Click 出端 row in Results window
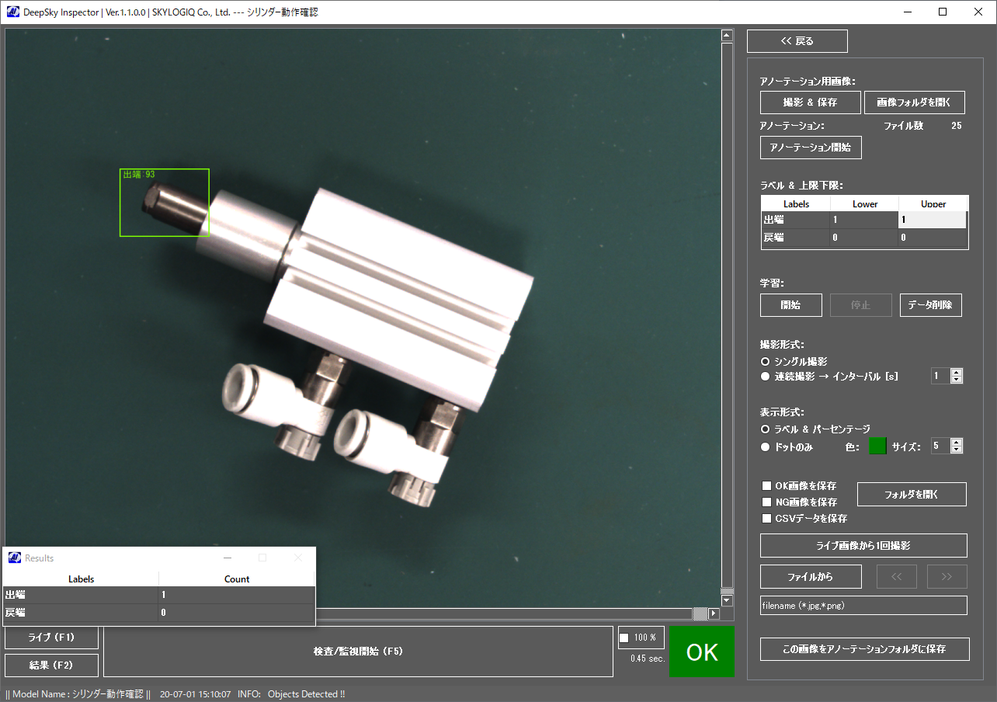The height and width of the screenshot is (702, 997). pos(159,595)
